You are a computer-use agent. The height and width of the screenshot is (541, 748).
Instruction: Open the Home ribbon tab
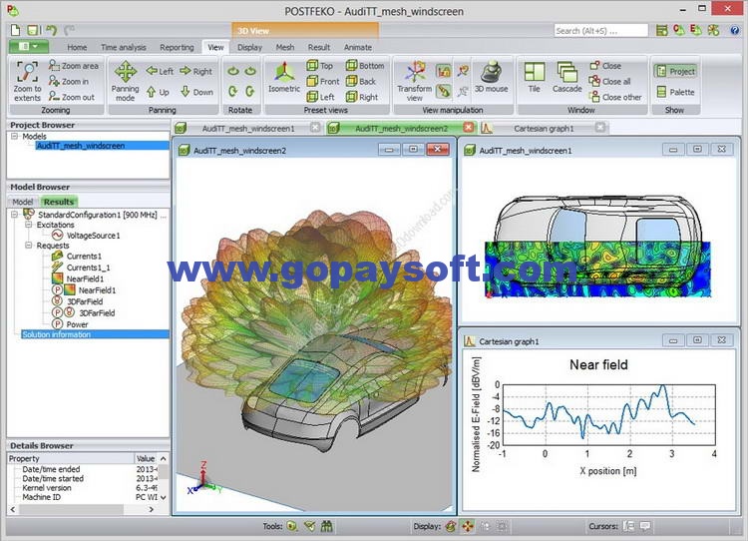click(x=77, y=47)
